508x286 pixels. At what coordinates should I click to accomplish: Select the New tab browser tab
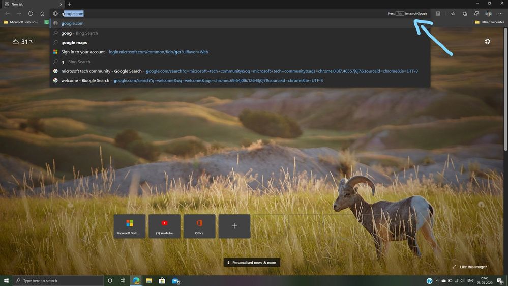pos(33,4)
